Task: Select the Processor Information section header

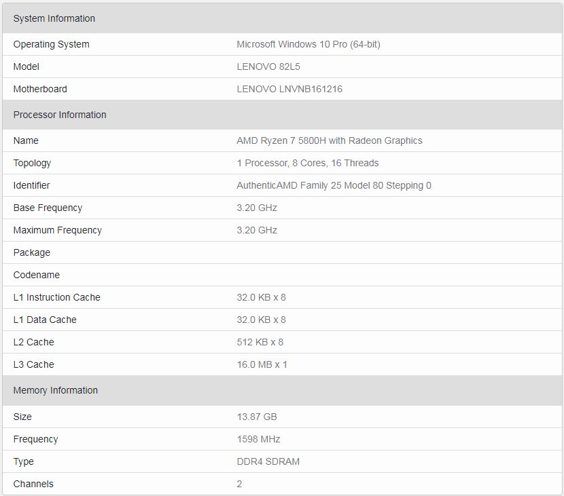Action: tap(283, 115)
